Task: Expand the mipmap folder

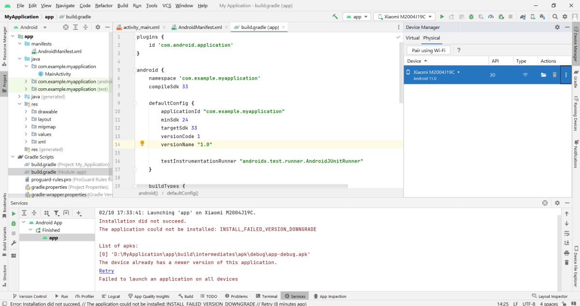Action: coord(27,127)
